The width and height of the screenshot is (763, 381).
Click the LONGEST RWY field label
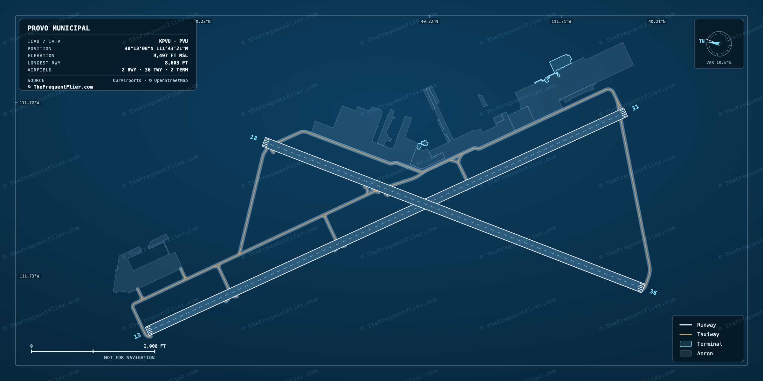click(x=44, y=63)
